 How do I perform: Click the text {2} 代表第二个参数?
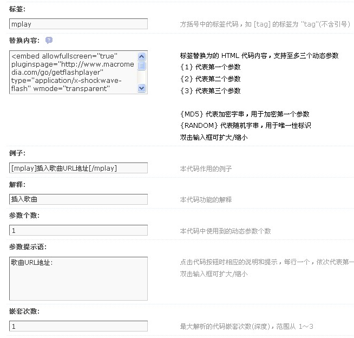(210, 79)
